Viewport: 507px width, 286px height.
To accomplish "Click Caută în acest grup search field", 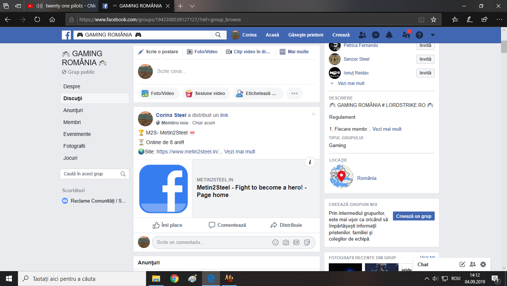I will [95, 174].
